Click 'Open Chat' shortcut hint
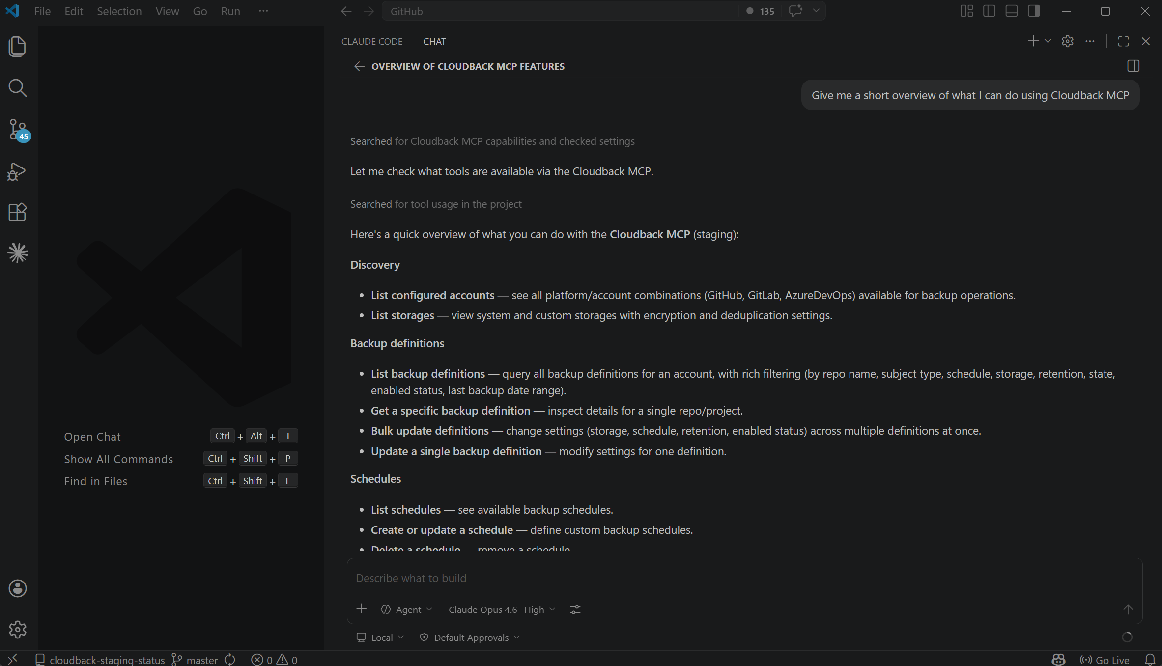The width and height of the screenshot is (1162, 666). click(92, 436)
